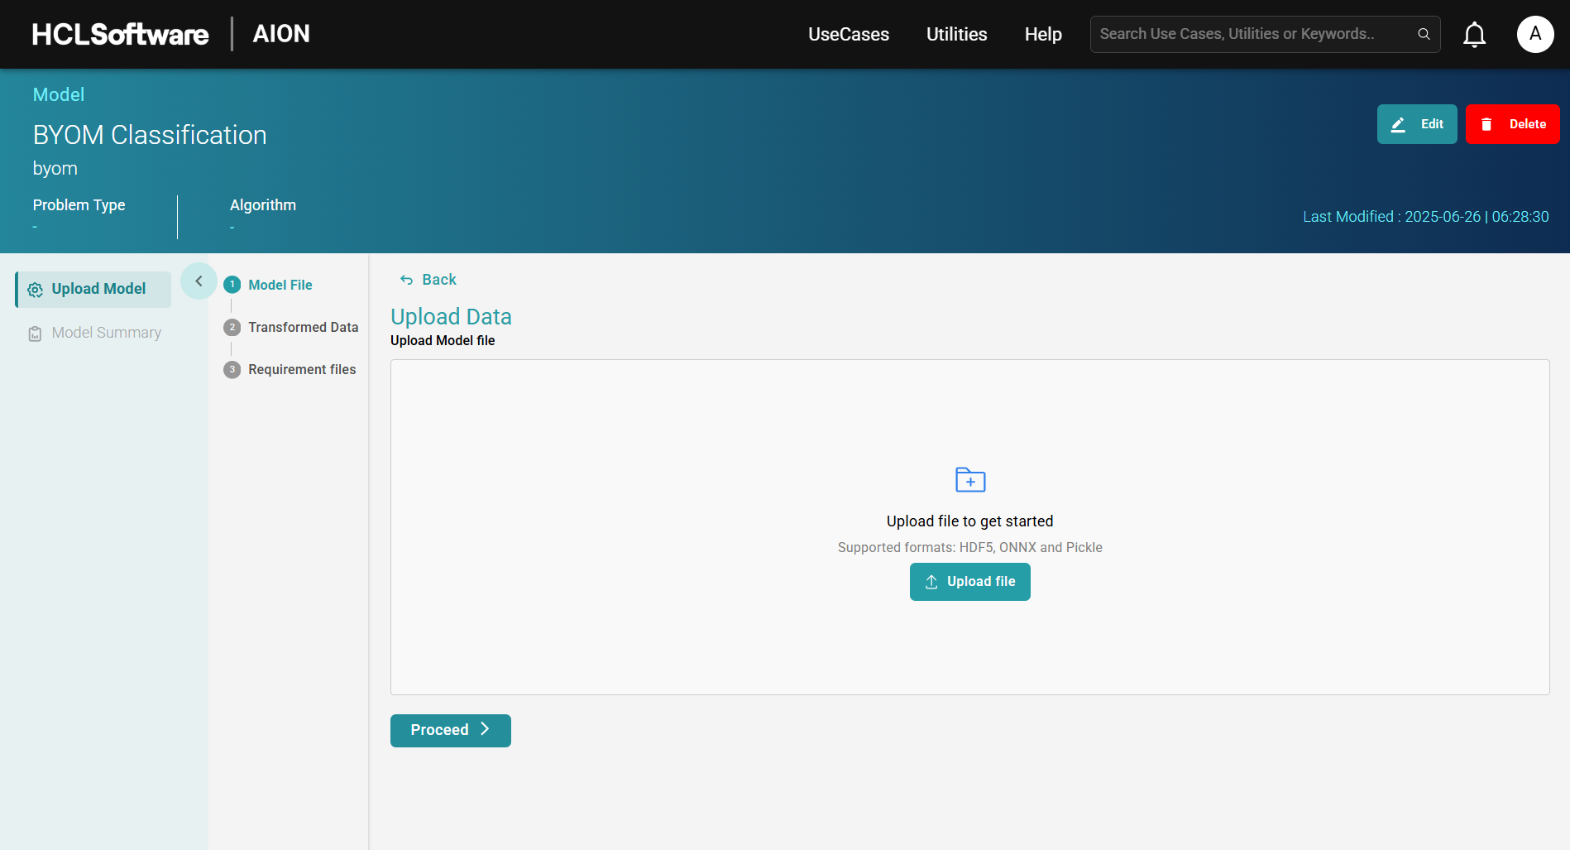Click the Upload file button
The image size is (1570, 850).
969,581
